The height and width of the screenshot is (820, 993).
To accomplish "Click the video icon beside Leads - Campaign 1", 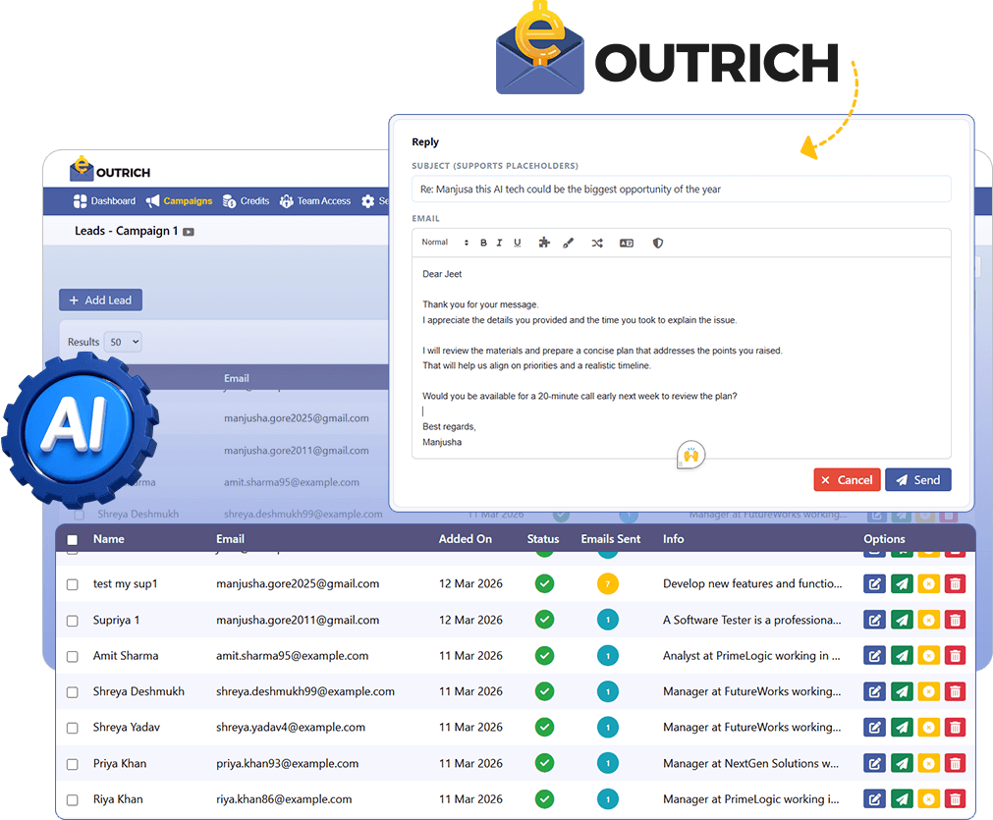I will 189,232.
